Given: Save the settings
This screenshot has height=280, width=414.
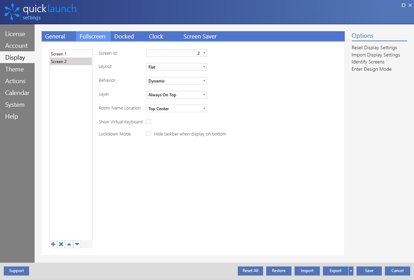Looking at the screenshot, I should [x=369, y=271].
